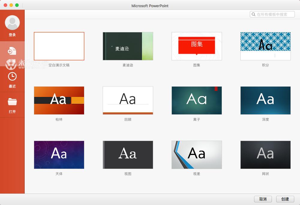The width and height of the screenshot is (300, 205).
Task: Select the 天体 purple template
Action: (x=59, y=154)
